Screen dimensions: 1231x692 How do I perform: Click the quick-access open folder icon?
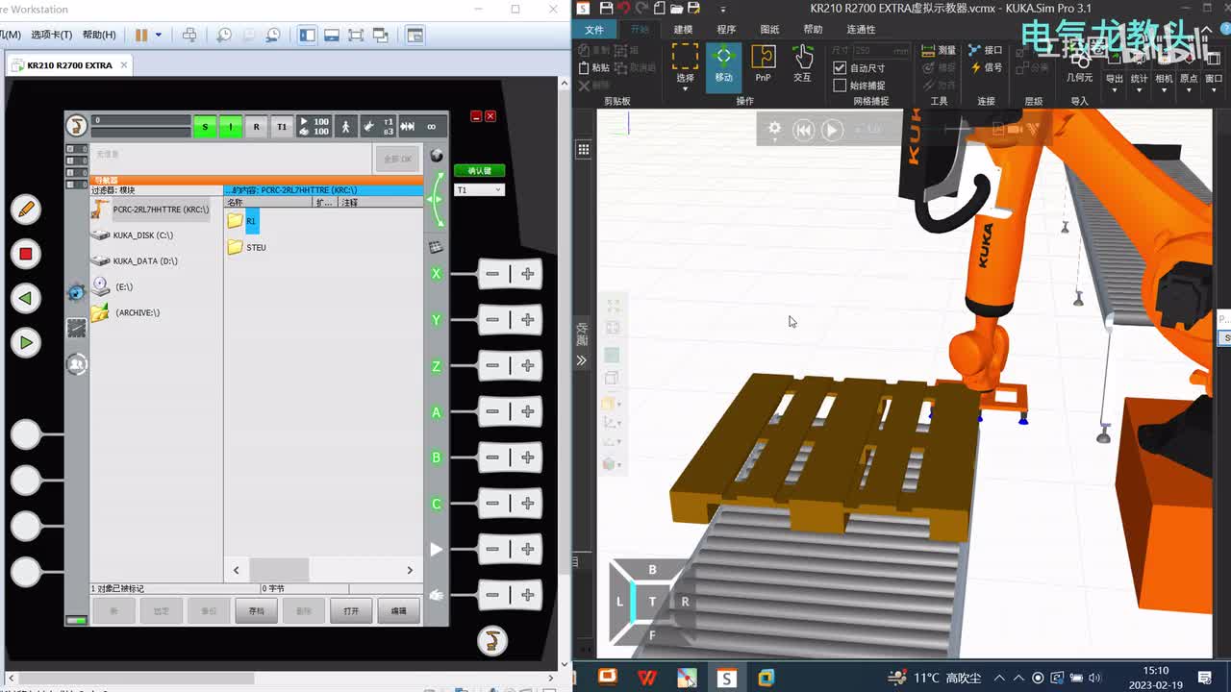click(x=677, y=9)
